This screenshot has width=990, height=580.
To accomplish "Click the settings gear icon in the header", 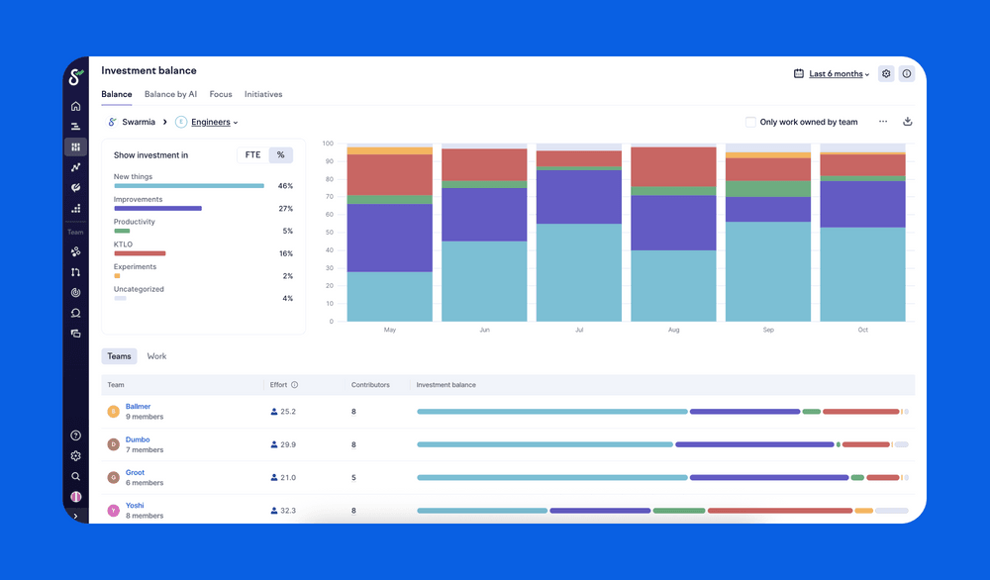I will point(886,74).
